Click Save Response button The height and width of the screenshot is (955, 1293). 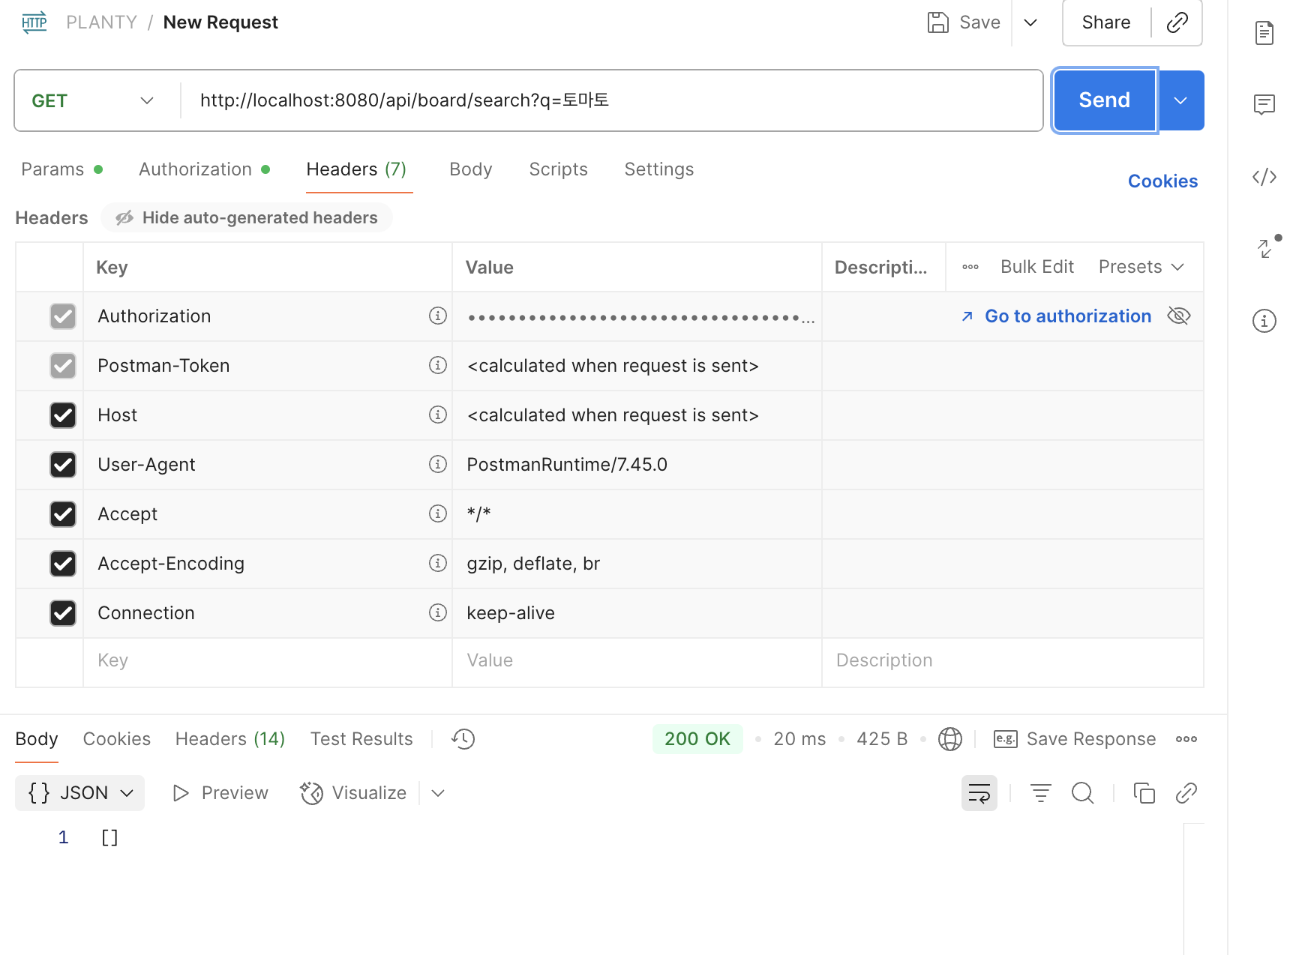click(1075, 739)
